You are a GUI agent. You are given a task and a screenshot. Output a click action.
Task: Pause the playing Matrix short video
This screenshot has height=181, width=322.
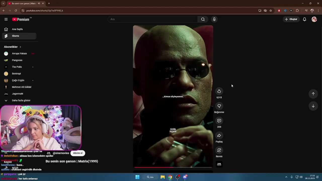pos(173,97)
